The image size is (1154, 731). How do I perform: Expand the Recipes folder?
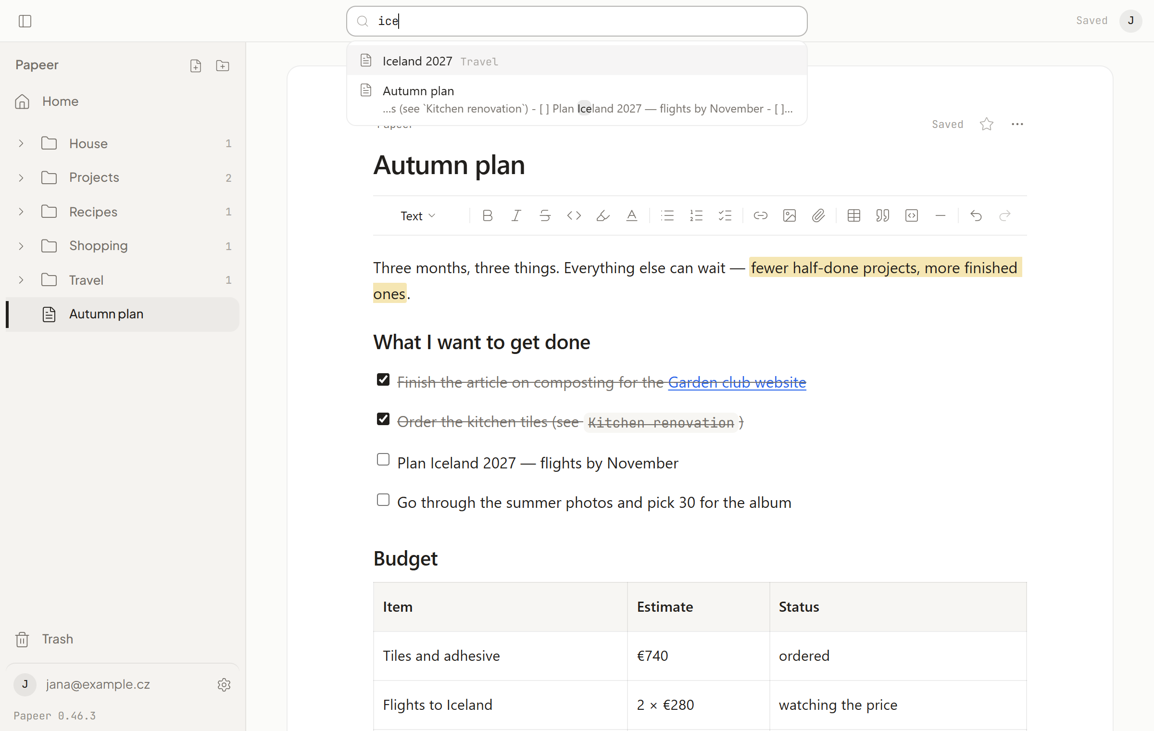coord(21,212)
